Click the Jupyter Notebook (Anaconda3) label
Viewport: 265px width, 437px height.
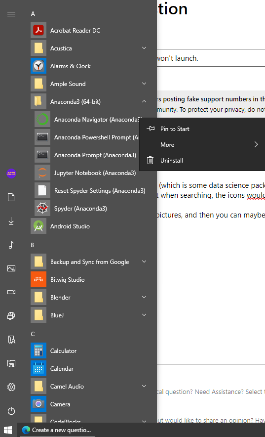(x=95, y=173)
